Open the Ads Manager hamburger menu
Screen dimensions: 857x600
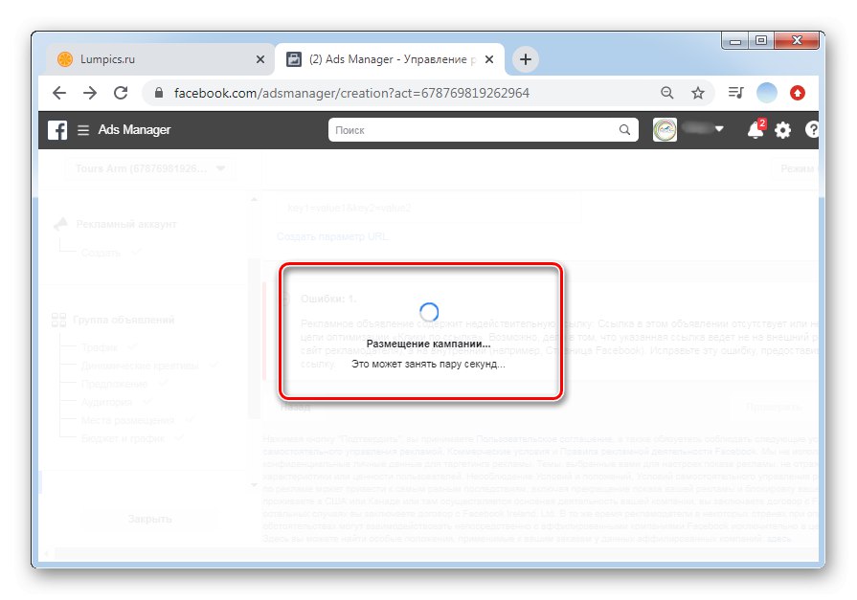(x=83, y=130)
